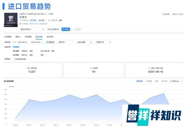The width and height of the screenshot is (188, 129).
Task: Select the fourth chart metric tab
Action: (x=164, y=81)
